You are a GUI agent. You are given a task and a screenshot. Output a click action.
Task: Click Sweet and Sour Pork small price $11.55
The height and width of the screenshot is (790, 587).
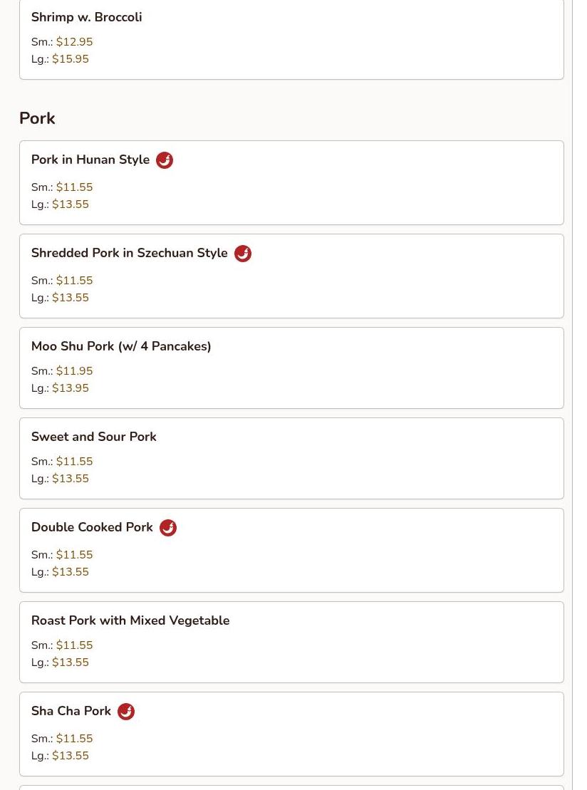point(74,462)
